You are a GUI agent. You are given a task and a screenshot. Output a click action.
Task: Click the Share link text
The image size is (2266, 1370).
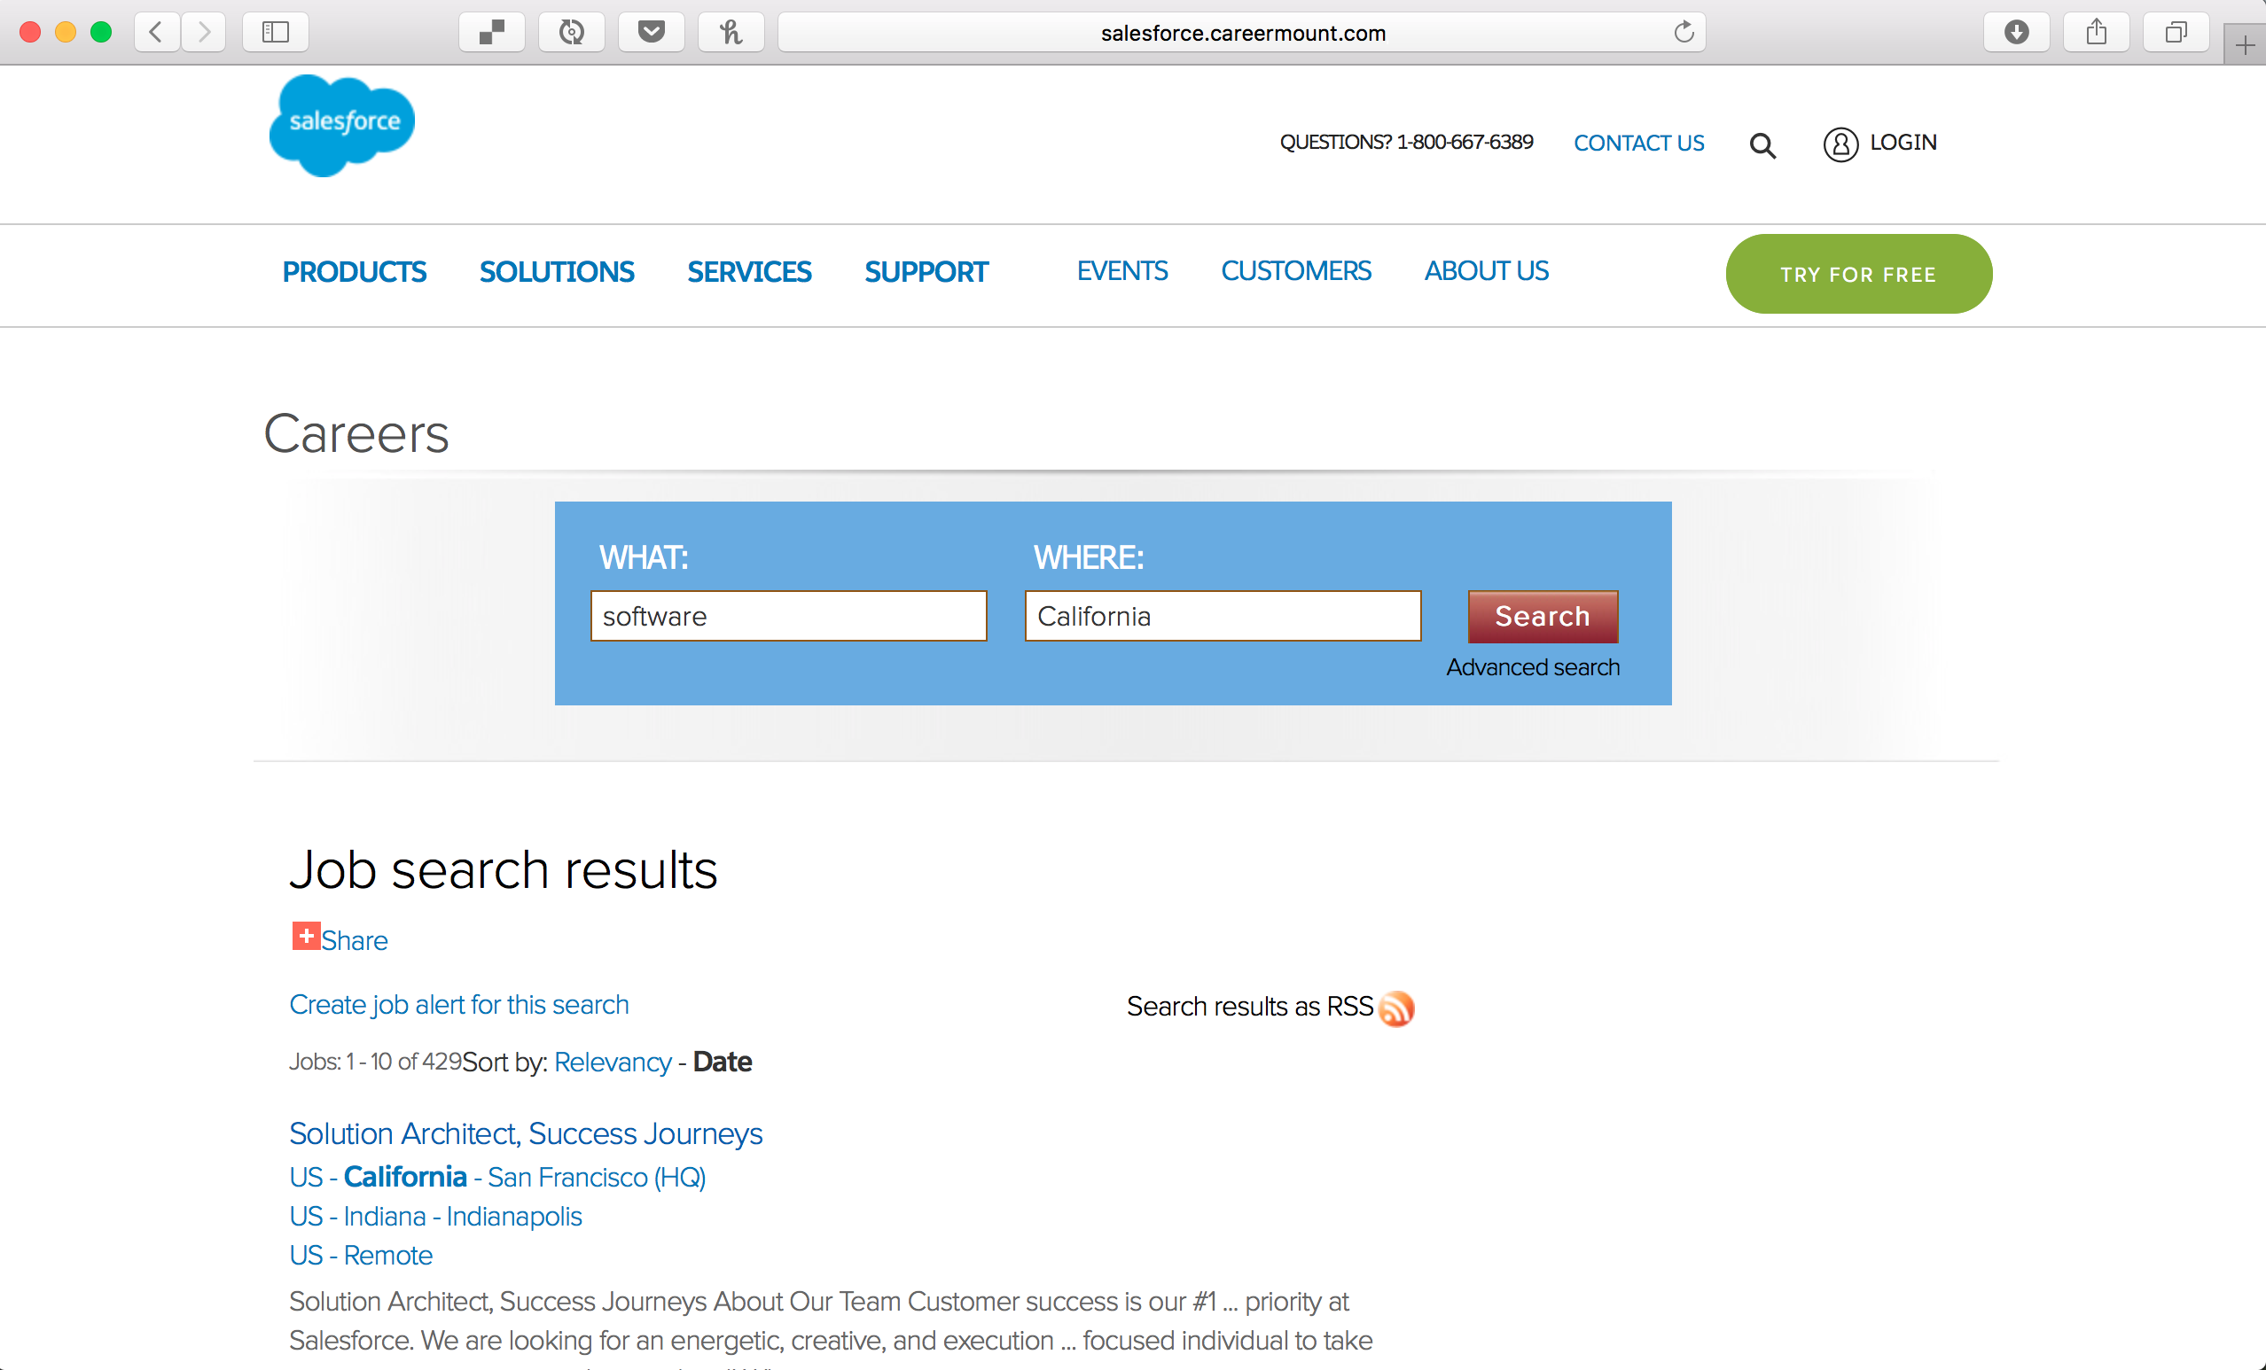coord(354,940)
